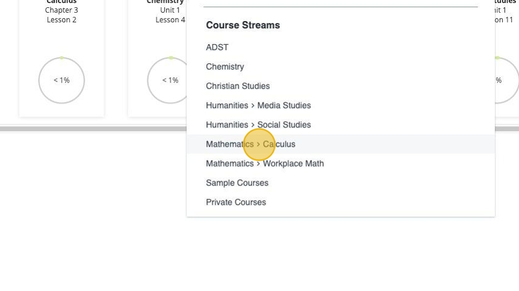
Task: Select the ADST course stream
Action: pyautogui.click(x=217, y=47)
